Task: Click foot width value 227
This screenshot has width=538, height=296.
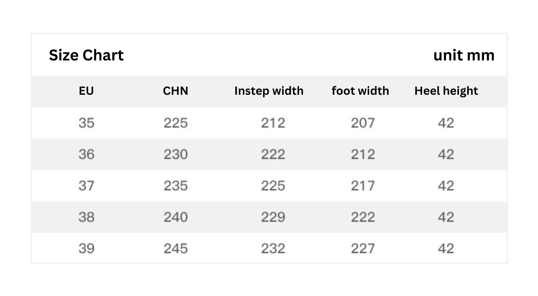Action: point(363,249)
